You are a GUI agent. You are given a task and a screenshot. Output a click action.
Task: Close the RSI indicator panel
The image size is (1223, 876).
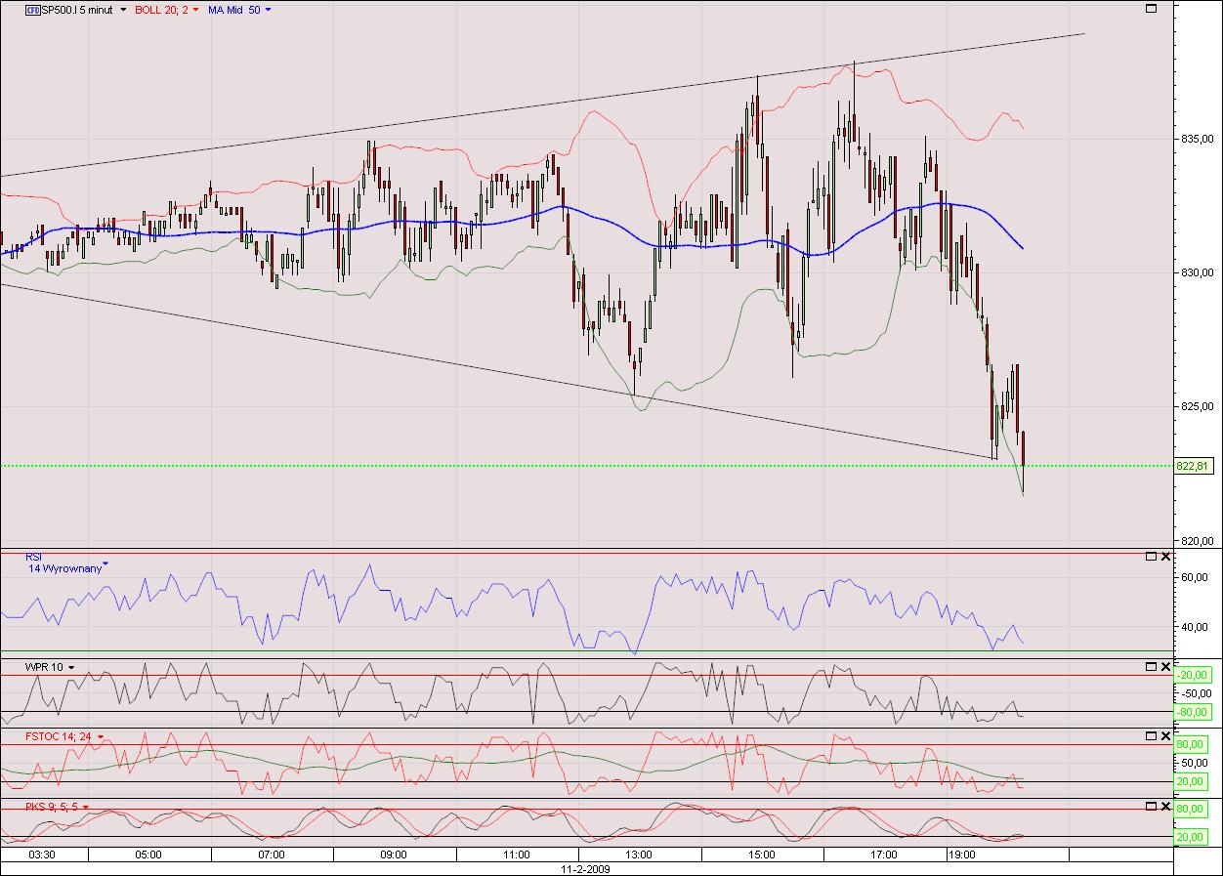click(1164, 557)
